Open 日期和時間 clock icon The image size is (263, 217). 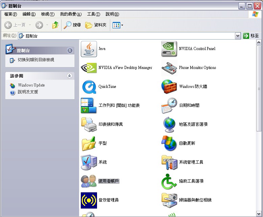(x=169, y=105)
